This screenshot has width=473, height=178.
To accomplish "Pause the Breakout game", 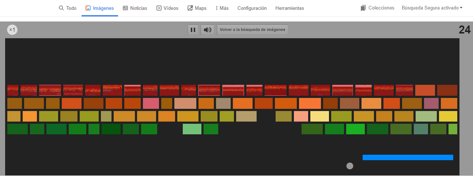I will click(193, 29).
